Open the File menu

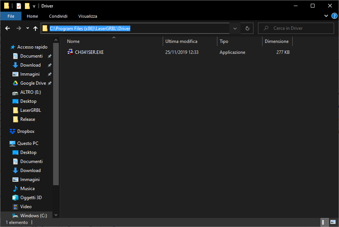11,16
